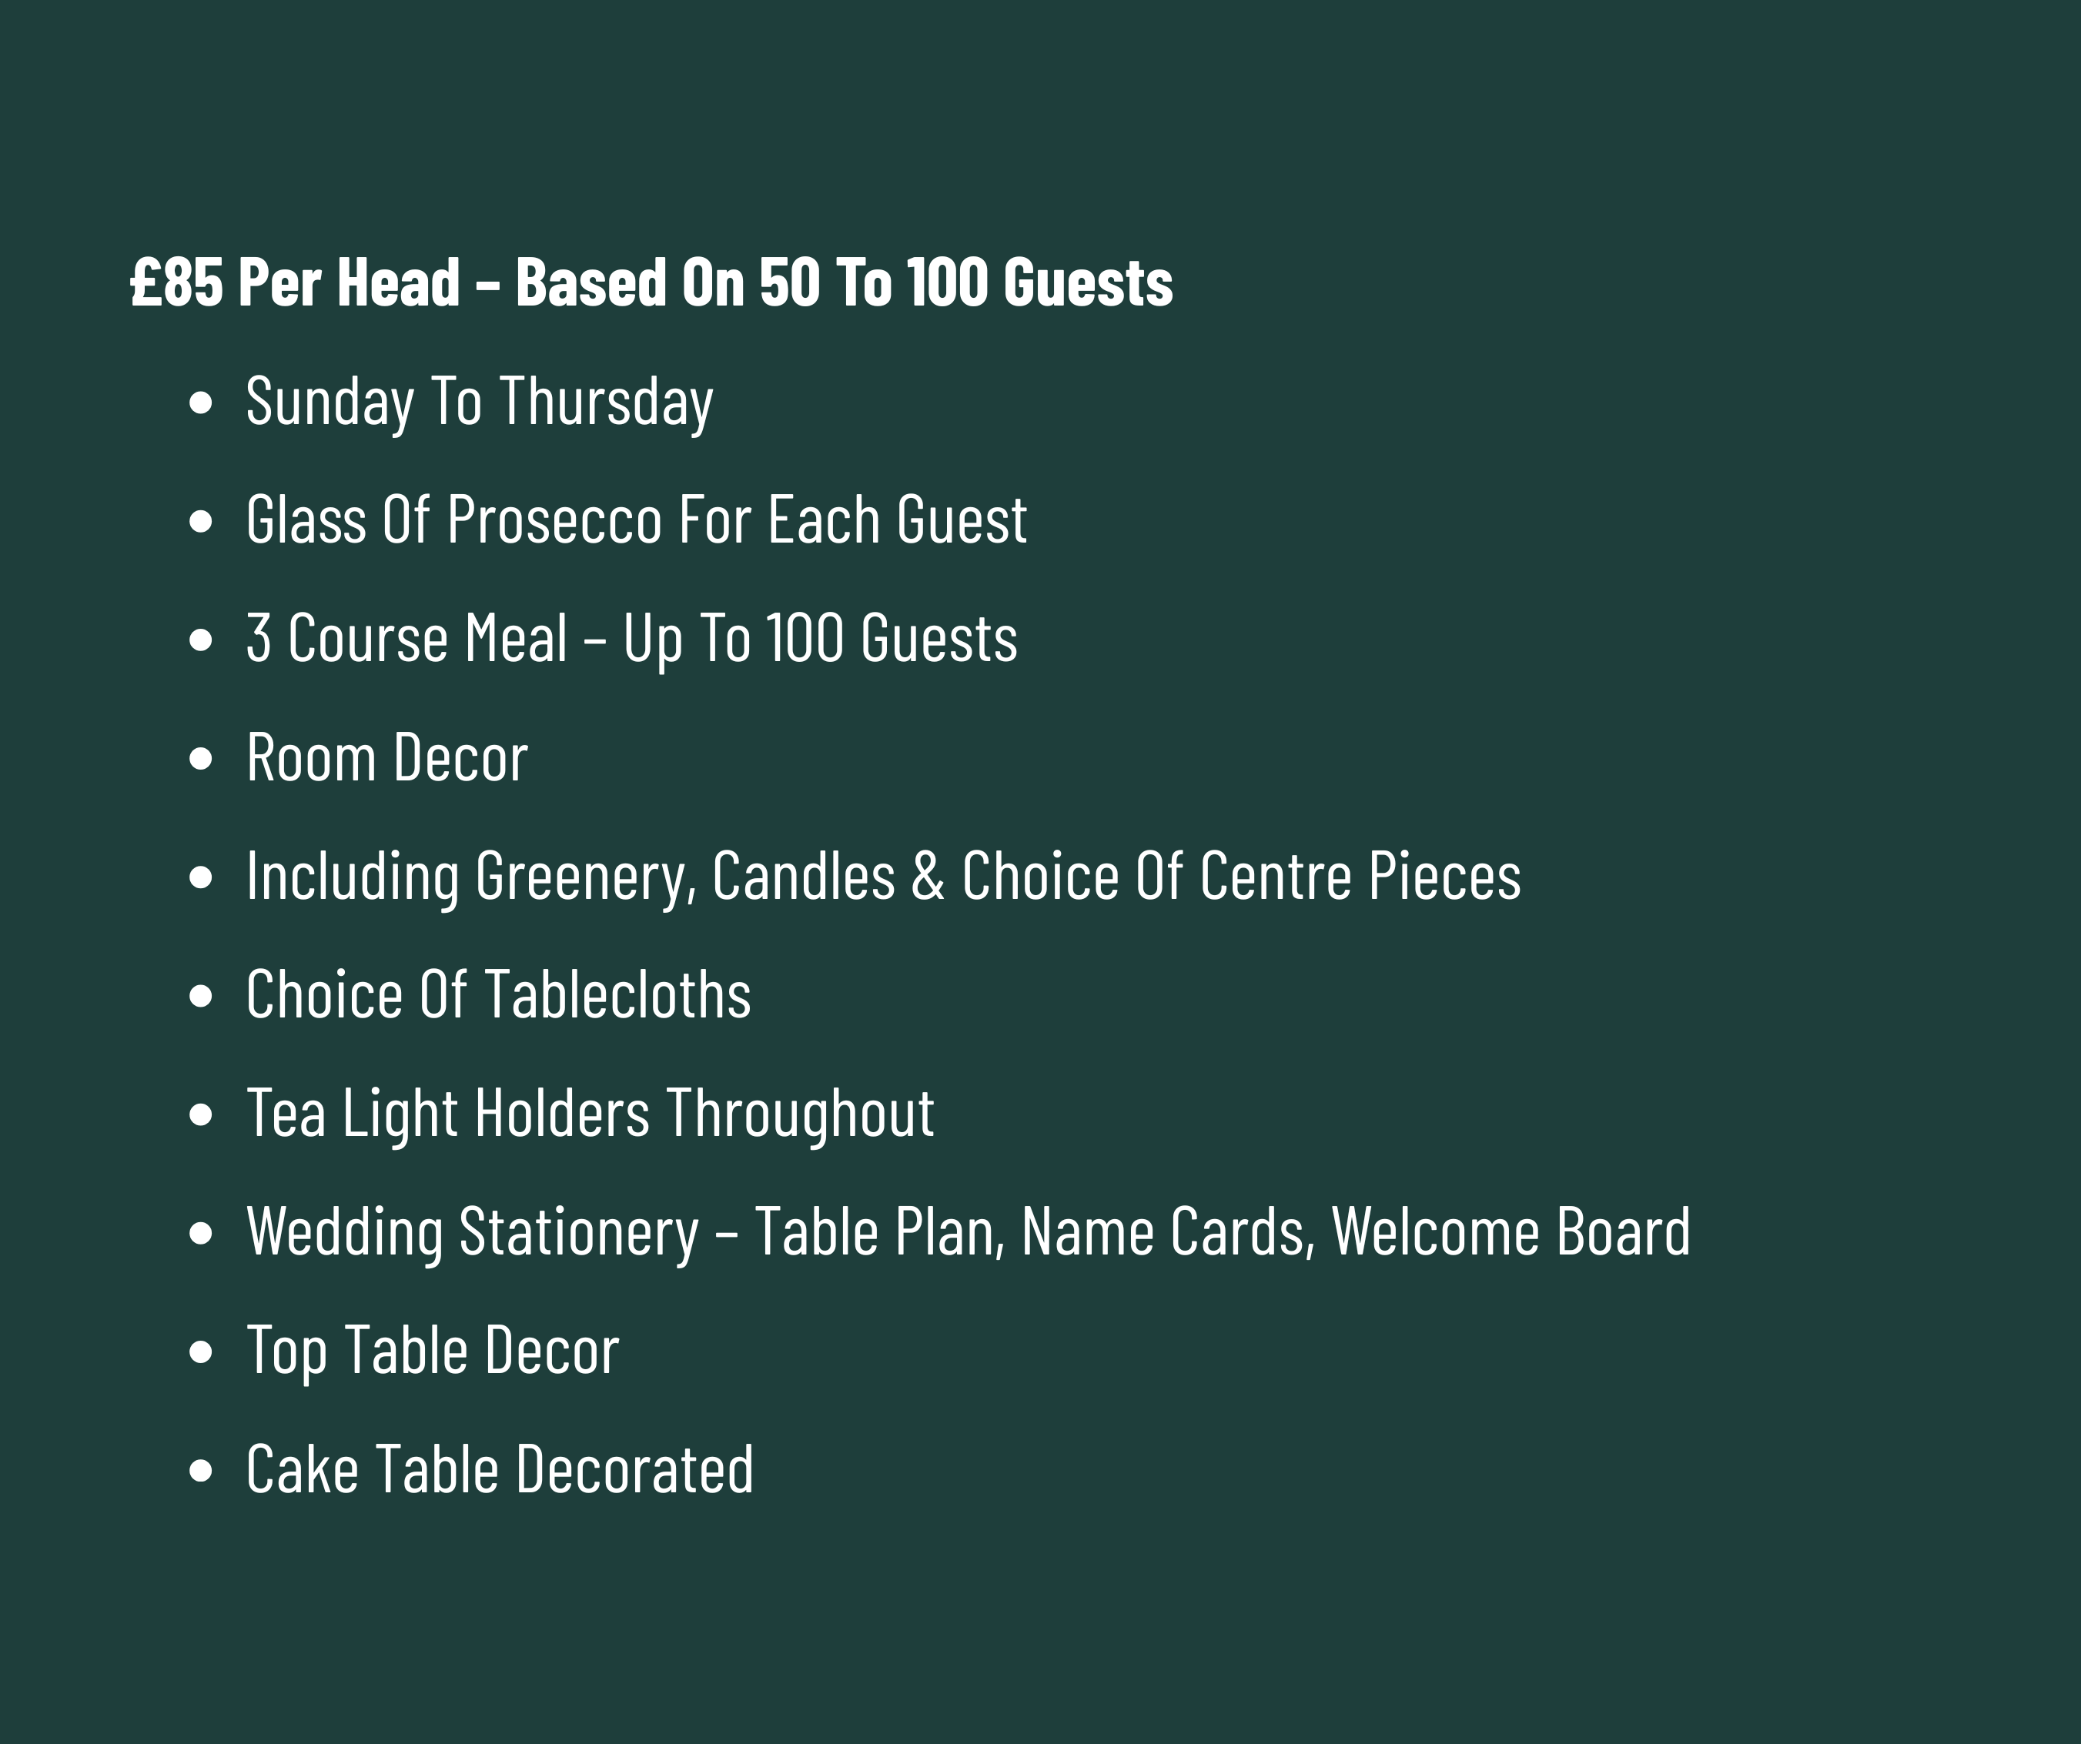Select the Choice Of Tablecloths item
This screenshot has height=1744, width=2081.
pos(498,995)
